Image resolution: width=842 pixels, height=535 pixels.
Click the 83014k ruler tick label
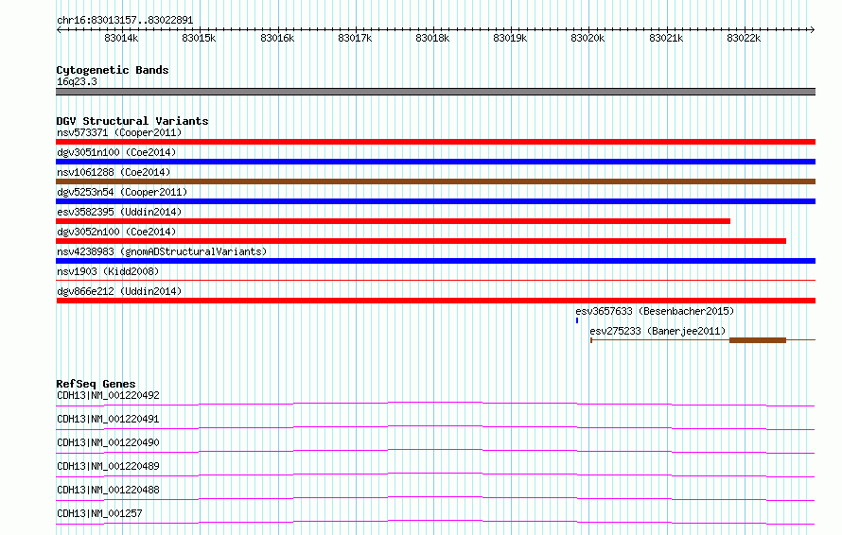click(121, 38)
